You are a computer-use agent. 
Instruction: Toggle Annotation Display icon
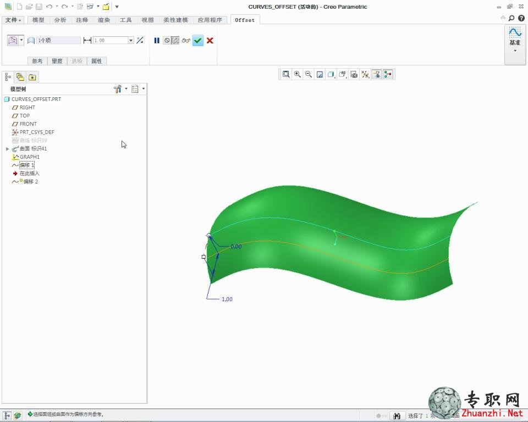click(x=377, y=74)
